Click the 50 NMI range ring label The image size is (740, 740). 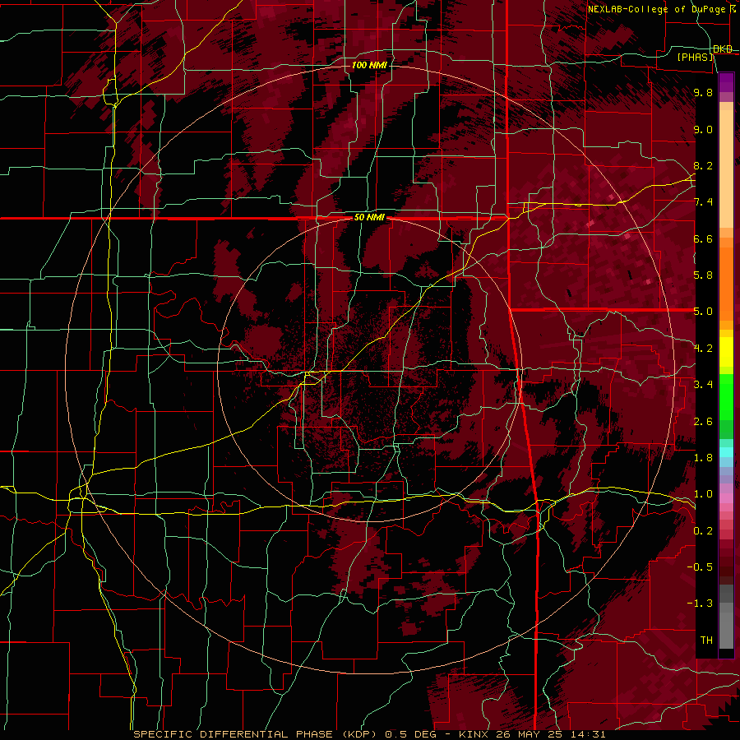[369, 218]
